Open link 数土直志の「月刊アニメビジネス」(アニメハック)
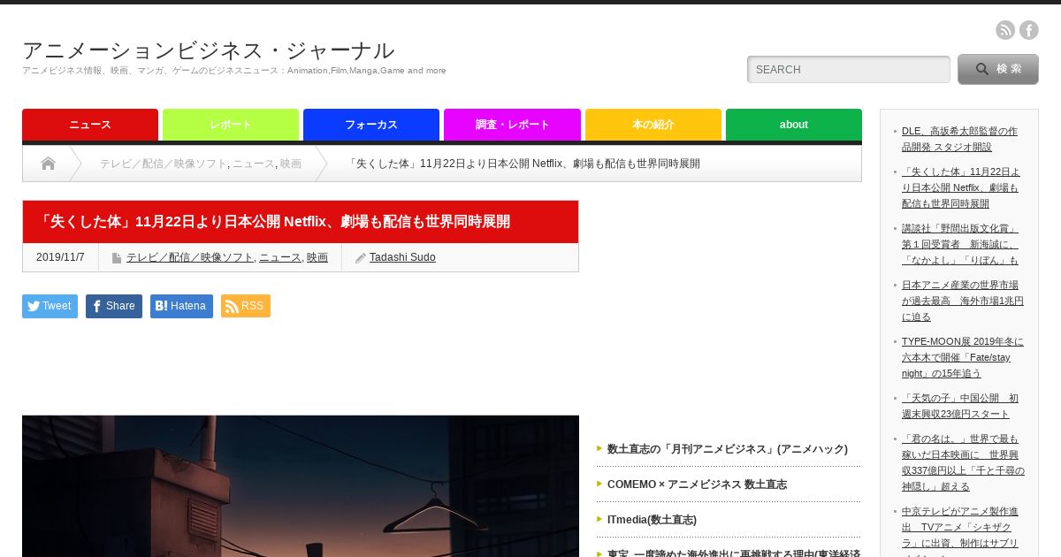Image resolution: width=1061 pixels, height=557 pixels. [728, 449]
